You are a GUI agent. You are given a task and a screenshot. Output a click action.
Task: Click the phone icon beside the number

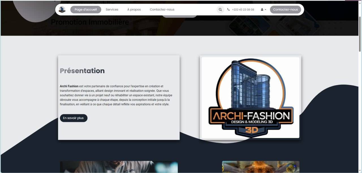[229, 10]
